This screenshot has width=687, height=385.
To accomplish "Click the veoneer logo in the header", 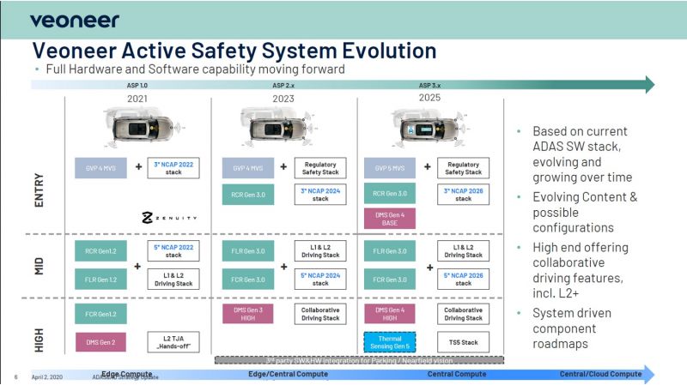I will tap(75, 21).
